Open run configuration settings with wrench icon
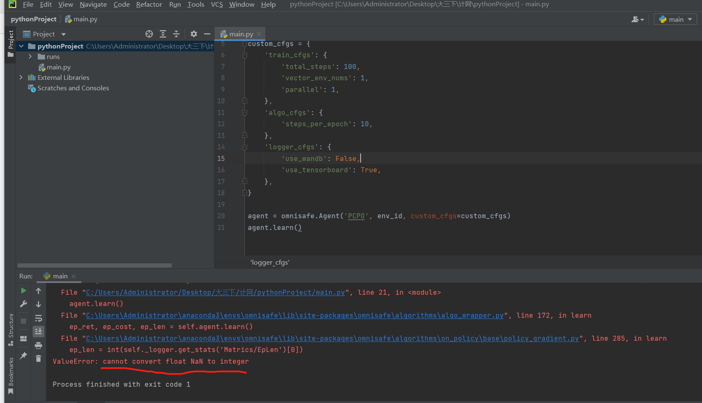 click(23, 304)
